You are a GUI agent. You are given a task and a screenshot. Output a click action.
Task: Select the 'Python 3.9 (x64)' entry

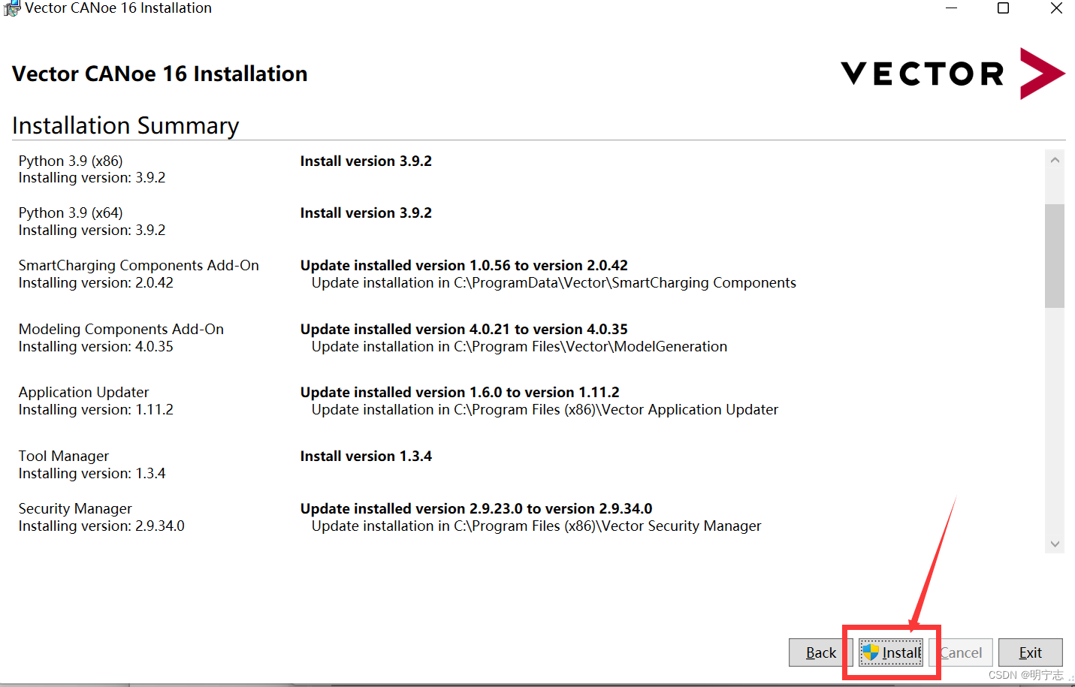[x=71, y=212]
